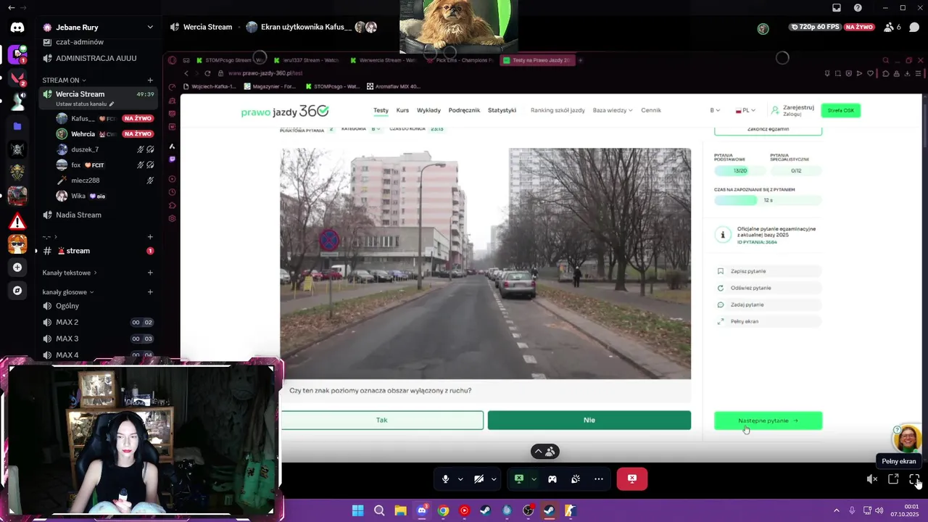This screenshot has height=522, width=928.
Task: Toggle camera on in call controls
Action: click(478, 478)
